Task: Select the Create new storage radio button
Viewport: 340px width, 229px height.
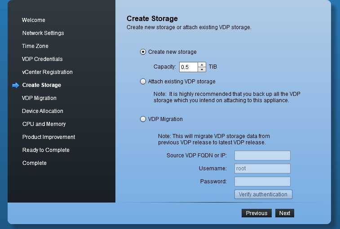Action: pyautogui.click(x=143, y=52)
